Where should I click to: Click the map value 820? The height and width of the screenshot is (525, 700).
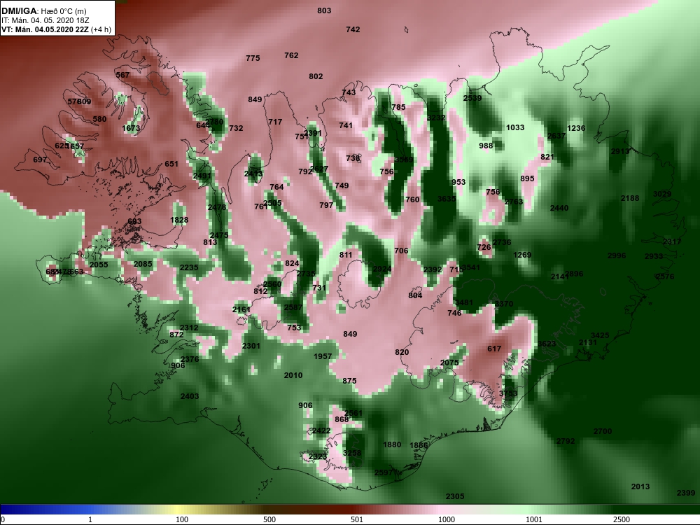[402, 352]
